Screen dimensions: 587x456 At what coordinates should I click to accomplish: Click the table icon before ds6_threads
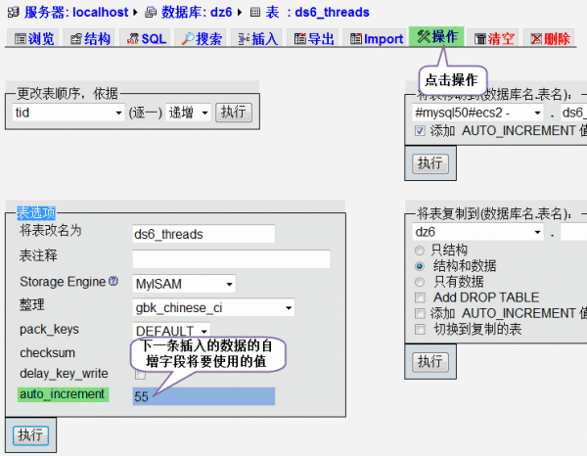coord(255,13)
